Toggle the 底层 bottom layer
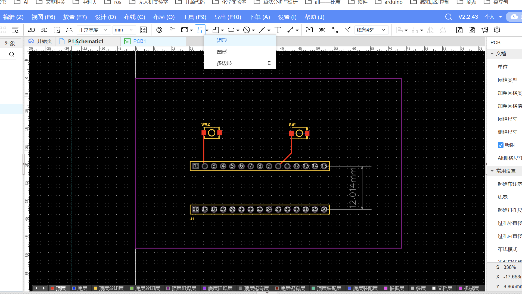 [82, 288]
